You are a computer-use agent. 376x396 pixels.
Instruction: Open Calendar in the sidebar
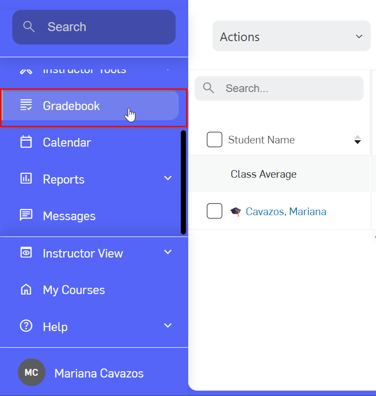tap(67, 143)
